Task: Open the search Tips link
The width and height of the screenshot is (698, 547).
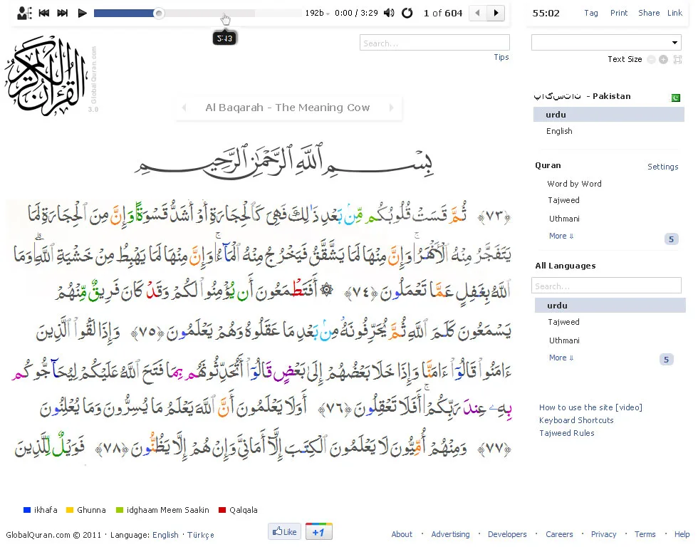Action: (x=501, y=57)
